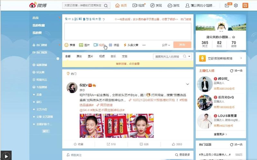This screenshot has height=160, width=257.
Task: Open 我的收藏 in left sidebar
Action: click(39, 25)
